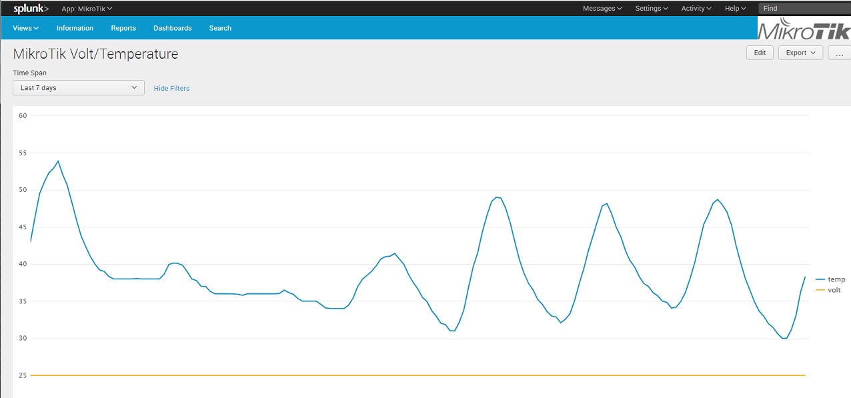Open the Activity menu
851x398 pixels.
tap(696, 9)
